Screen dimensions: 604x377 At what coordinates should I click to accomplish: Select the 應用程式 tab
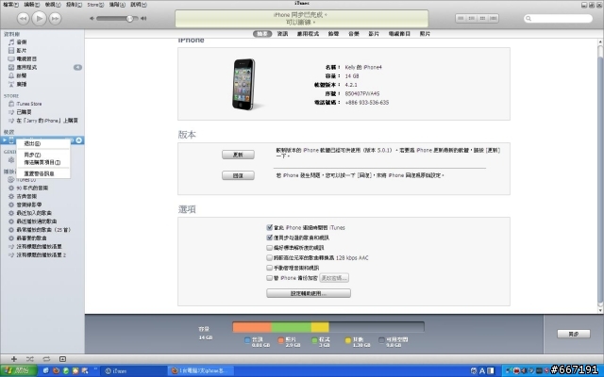click(308, 34)
